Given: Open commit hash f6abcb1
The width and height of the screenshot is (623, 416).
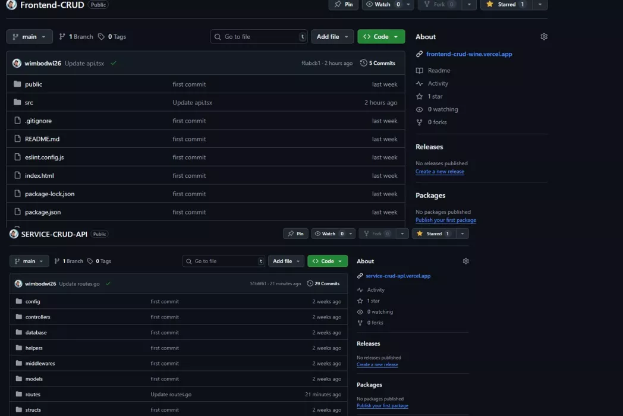Looking at the screenshot, I should tap(311, 63).
